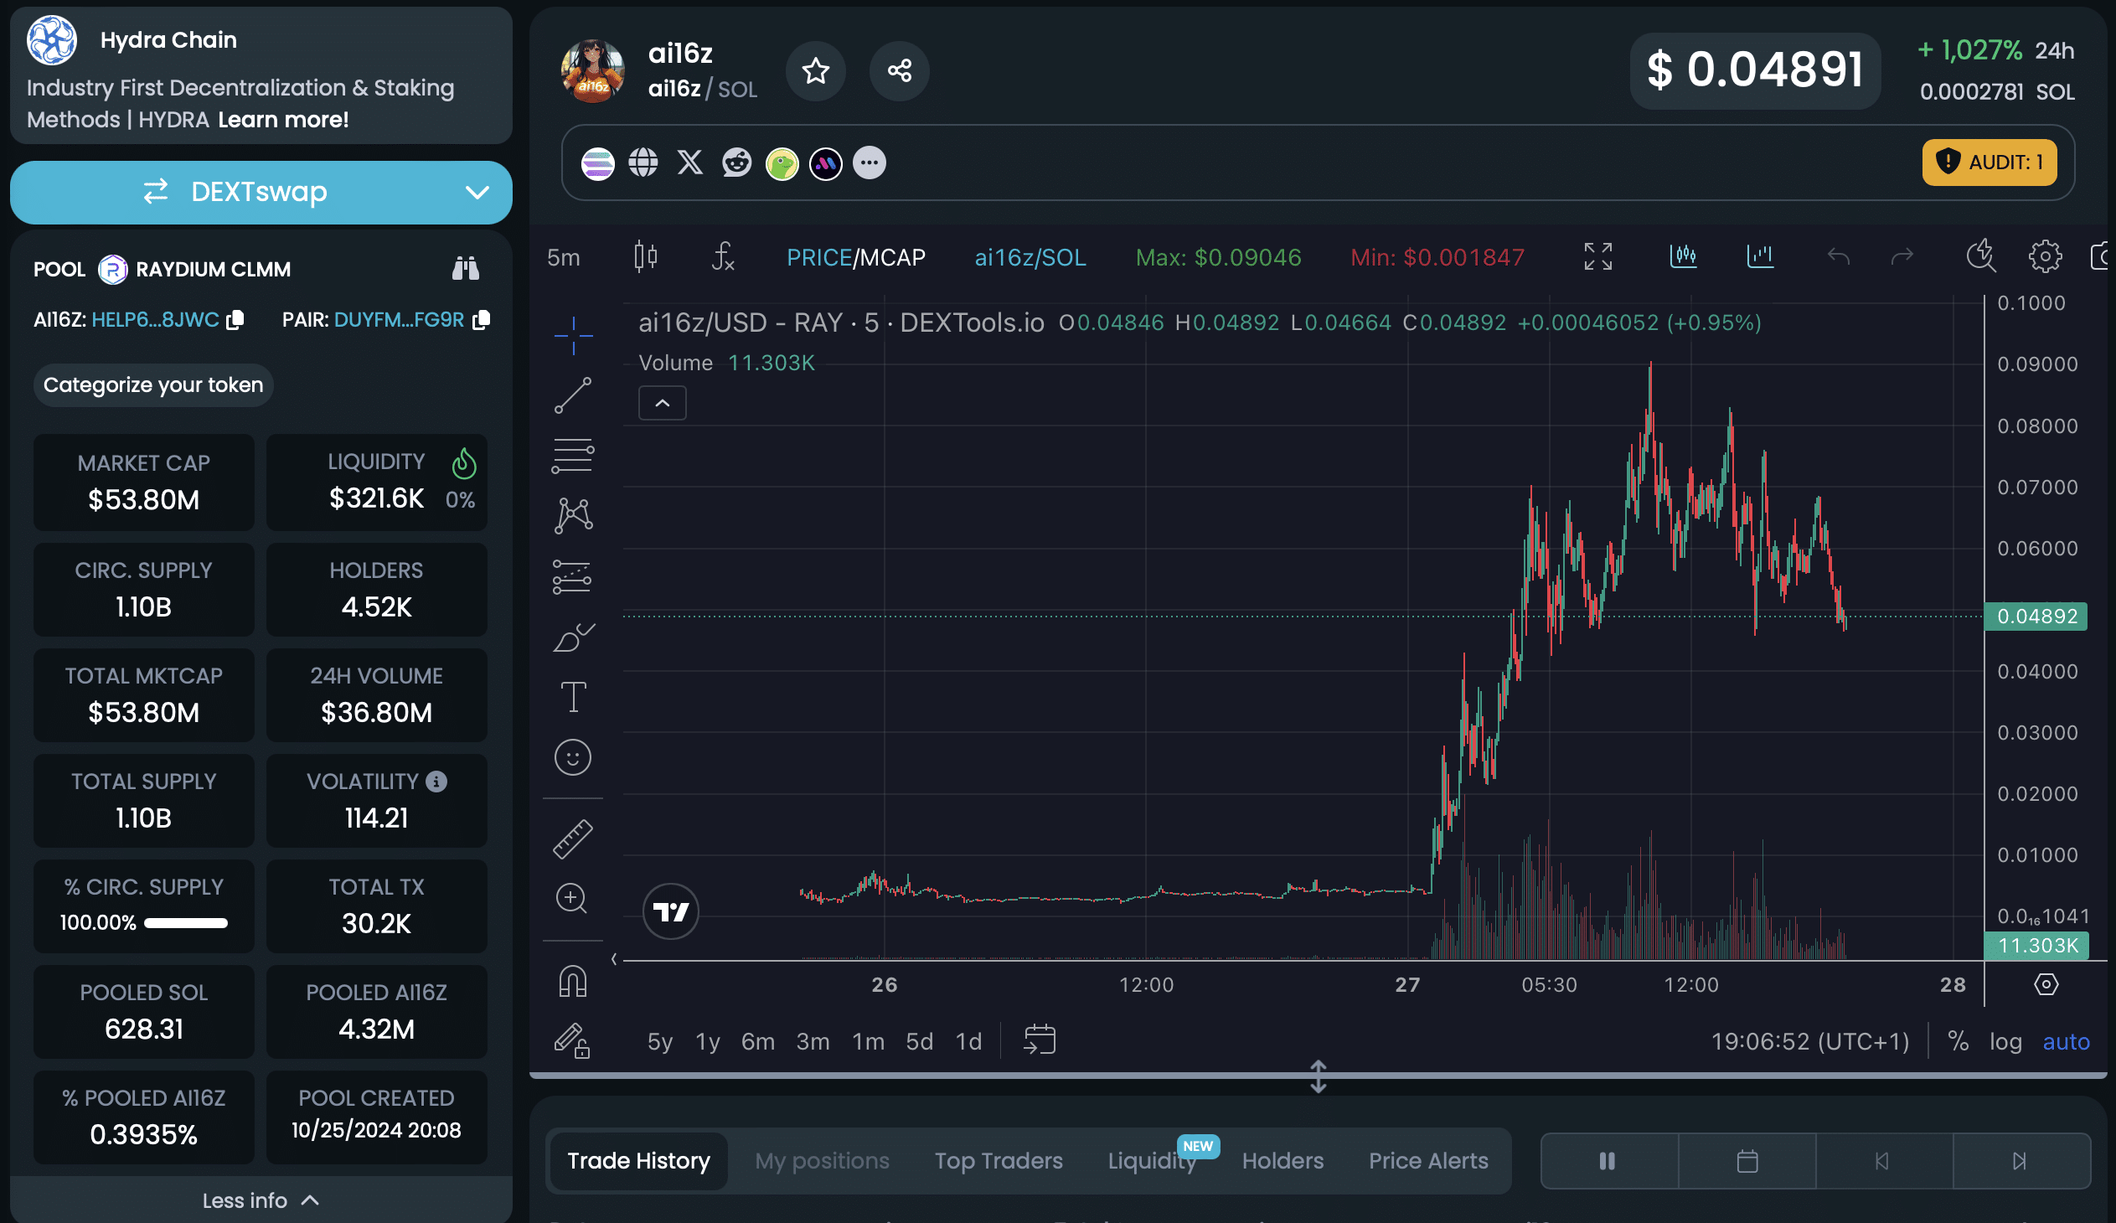
Task: Select the pattern drawing tool
Action: (x=574, y=515)
